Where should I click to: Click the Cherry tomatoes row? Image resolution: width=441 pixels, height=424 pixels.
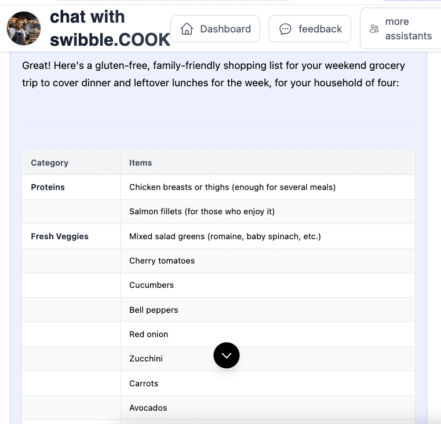[162, 261]
